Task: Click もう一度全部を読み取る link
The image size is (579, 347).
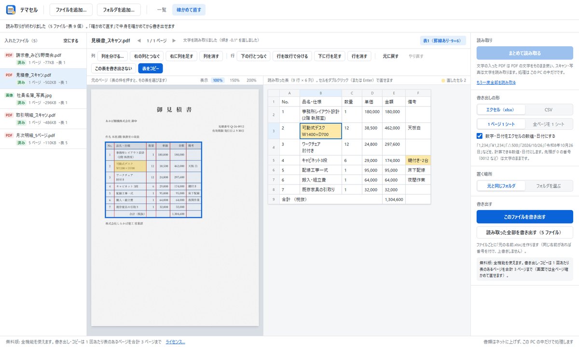Action: (496, 82)
